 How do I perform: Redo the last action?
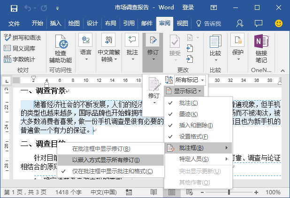coord(44,8)
